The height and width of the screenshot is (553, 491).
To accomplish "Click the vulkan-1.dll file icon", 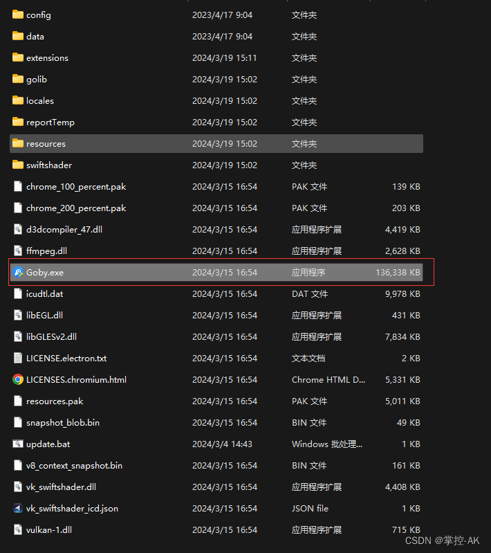I will pyautogui.click(x=18, y=529).
